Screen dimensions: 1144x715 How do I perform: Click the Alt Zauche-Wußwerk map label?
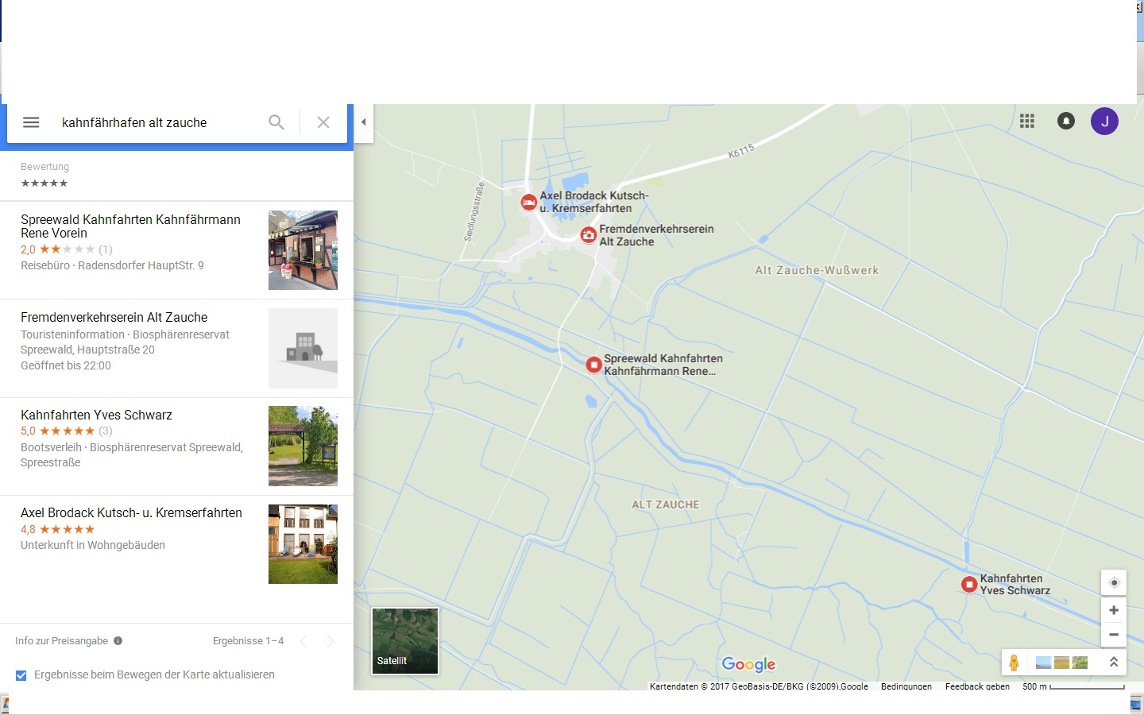[x=817, y=270]
